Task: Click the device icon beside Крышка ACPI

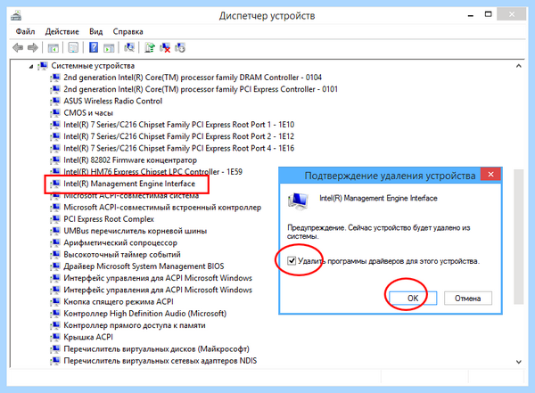Action: click(55, 337)
